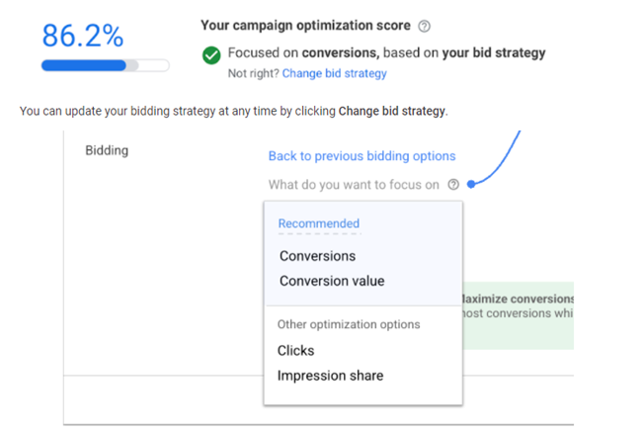
Task: Click the blue annotation dot
Action: pyautogui.click(x=473, y=184)
